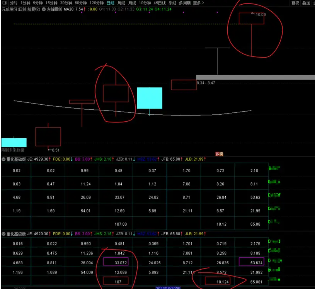Switch to 周线 weekly period

coord(121,3)
